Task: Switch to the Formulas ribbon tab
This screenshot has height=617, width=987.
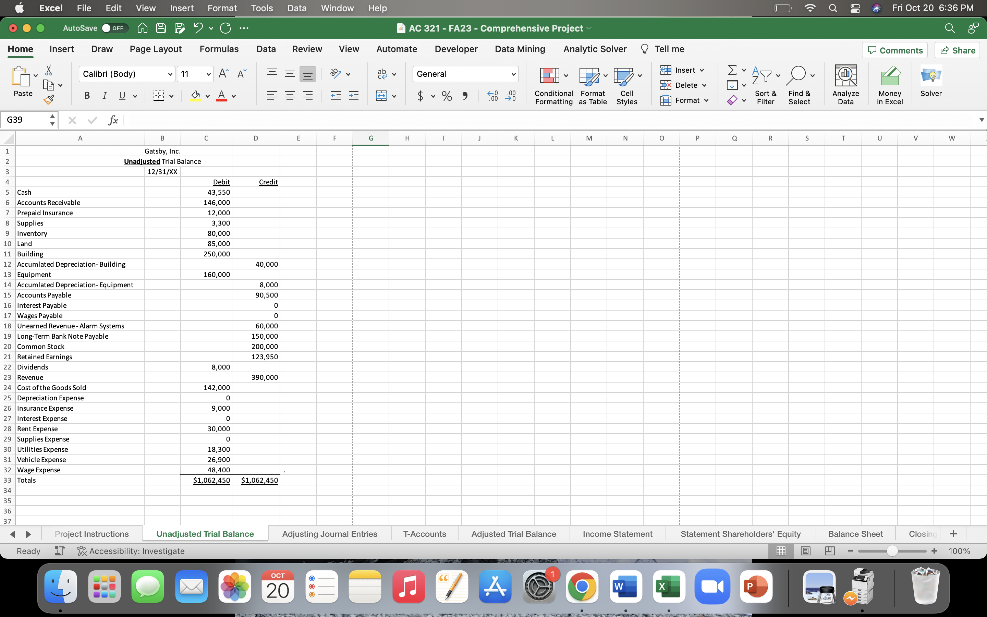Action: [219, 49]
